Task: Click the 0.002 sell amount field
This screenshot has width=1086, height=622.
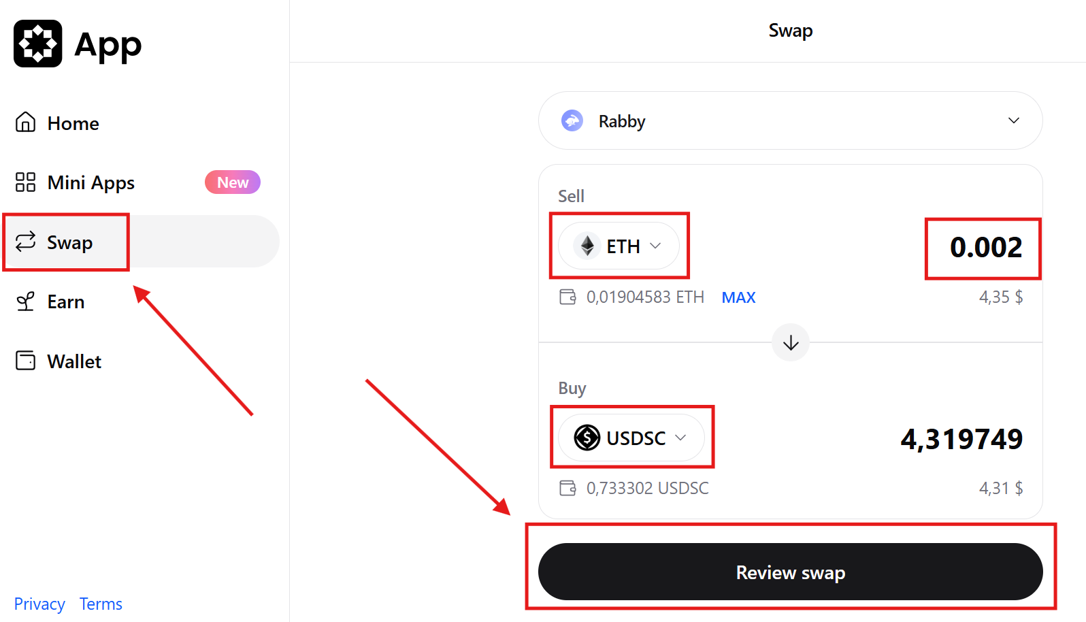Action: (x=986, y=247)
